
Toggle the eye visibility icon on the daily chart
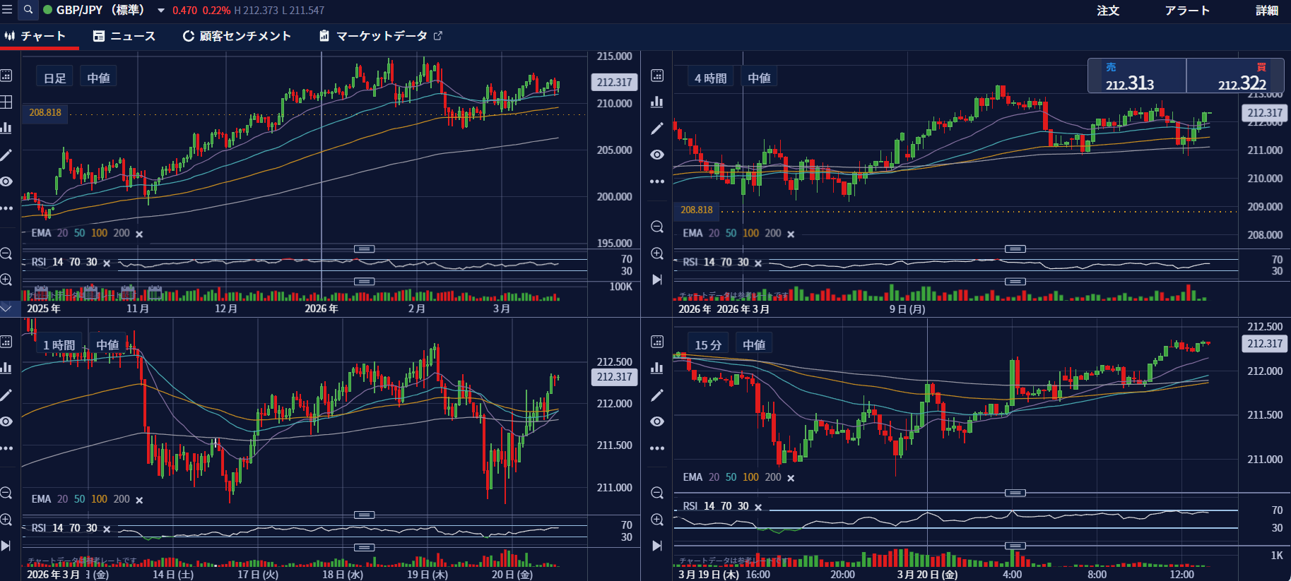pos(6,181)
